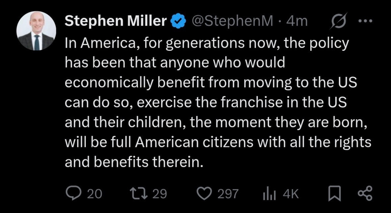Click the line starting "economically benefit from moving"
391x213 pixels.
coord(211,83)
